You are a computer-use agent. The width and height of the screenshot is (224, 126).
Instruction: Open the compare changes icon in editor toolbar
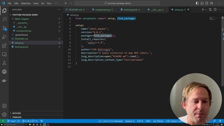pos(210,9)
